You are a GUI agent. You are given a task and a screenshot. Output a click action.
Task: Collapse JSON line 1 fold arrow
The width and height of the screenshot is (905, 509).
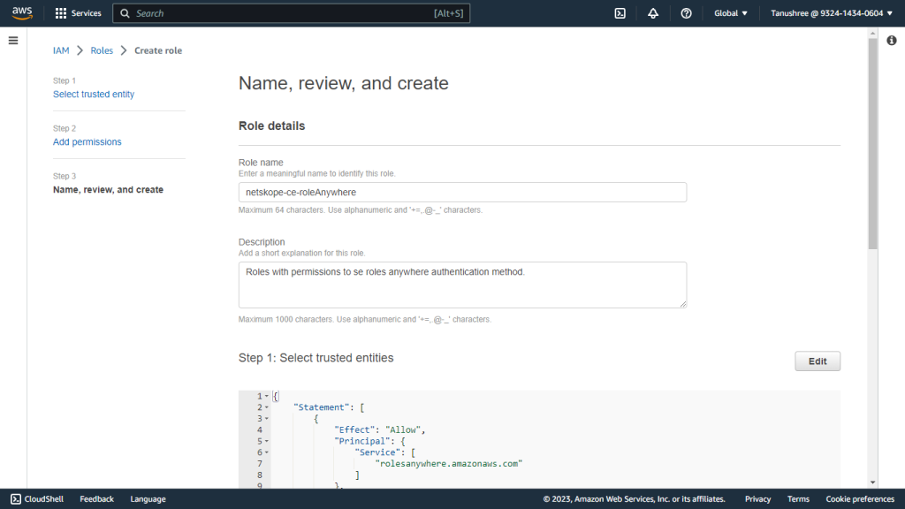click(267, 397)
